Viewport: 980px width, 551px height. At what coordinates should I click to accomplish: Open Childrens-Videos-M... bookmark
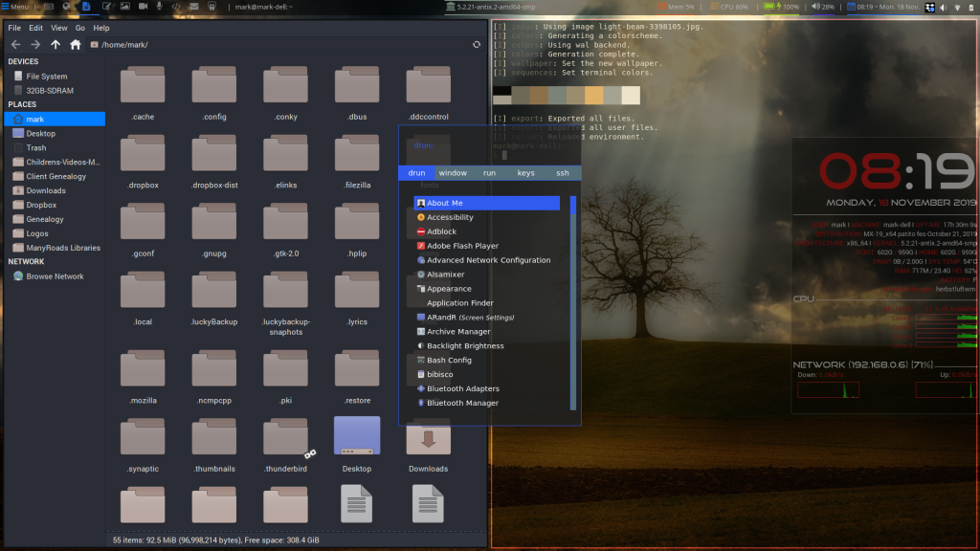point(55,162)
